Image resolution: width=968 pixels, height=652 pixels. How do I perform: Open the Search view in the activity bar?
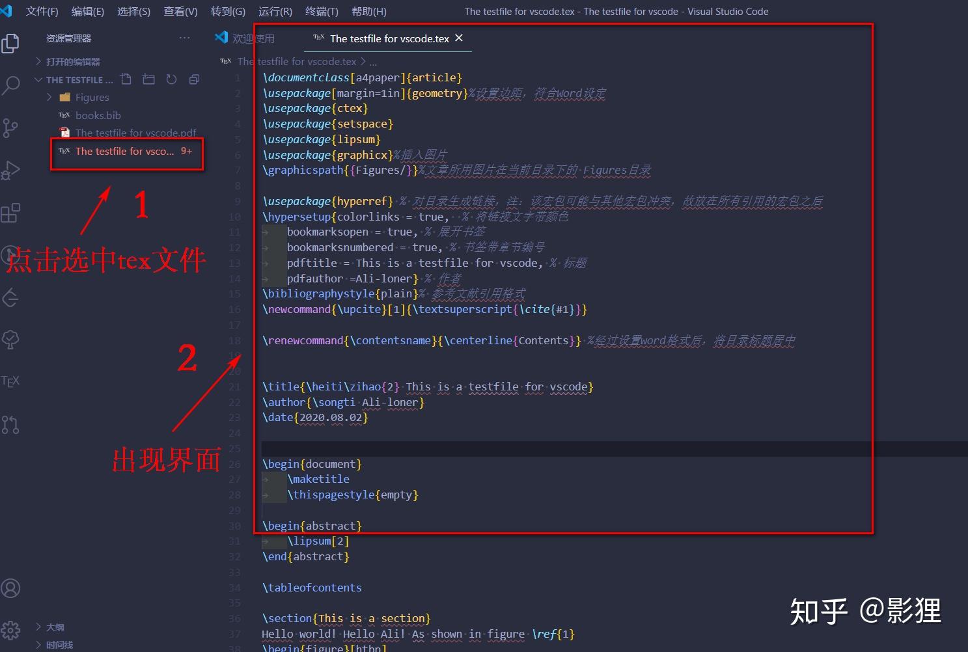11,85
